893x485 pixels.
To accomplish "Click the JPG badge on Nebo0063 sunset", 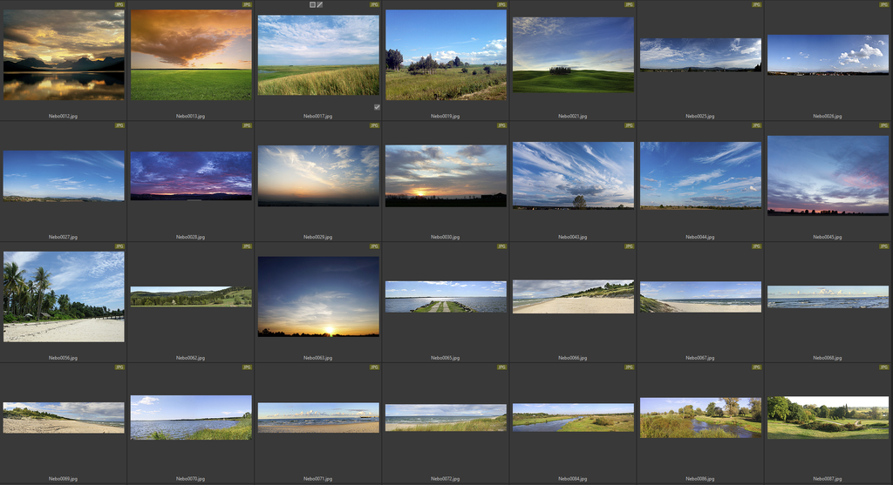I will click(x=374, y=246).
